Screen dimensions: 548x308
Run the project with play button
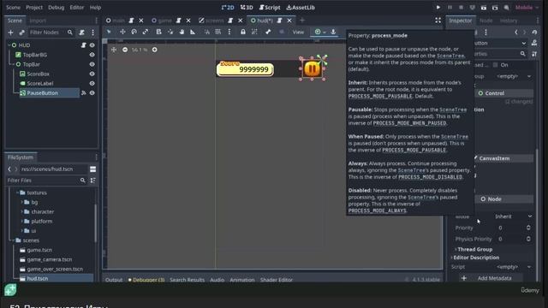point(438,8)
